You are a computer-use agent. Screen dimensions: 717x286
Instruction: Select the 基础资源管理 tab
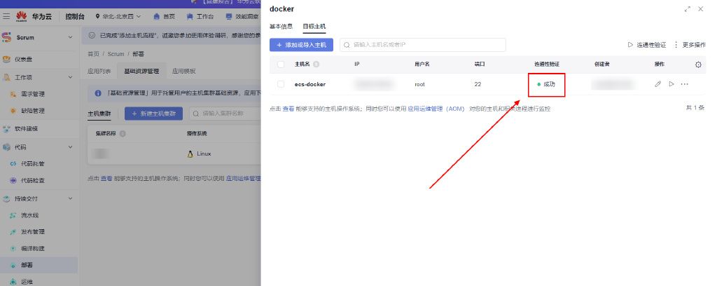pyautogui.click(x=141, y=71)
